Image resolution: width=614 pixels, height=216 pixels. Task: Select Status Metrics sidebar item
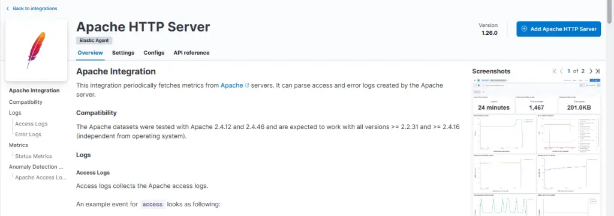click(x=34, y=156)
